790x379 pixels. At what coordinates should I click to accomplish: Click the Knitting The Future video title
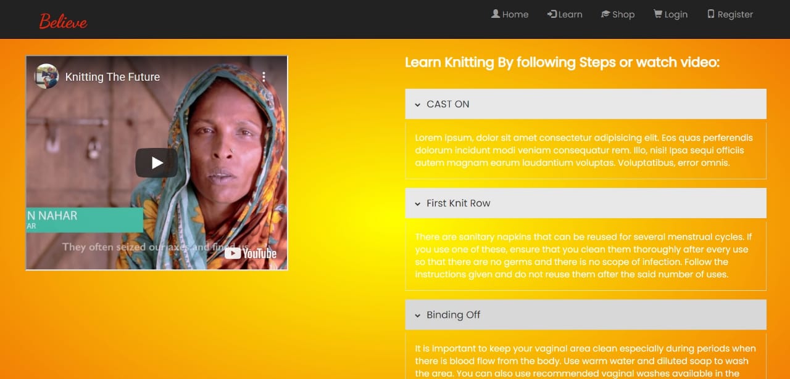pos(112,77)
